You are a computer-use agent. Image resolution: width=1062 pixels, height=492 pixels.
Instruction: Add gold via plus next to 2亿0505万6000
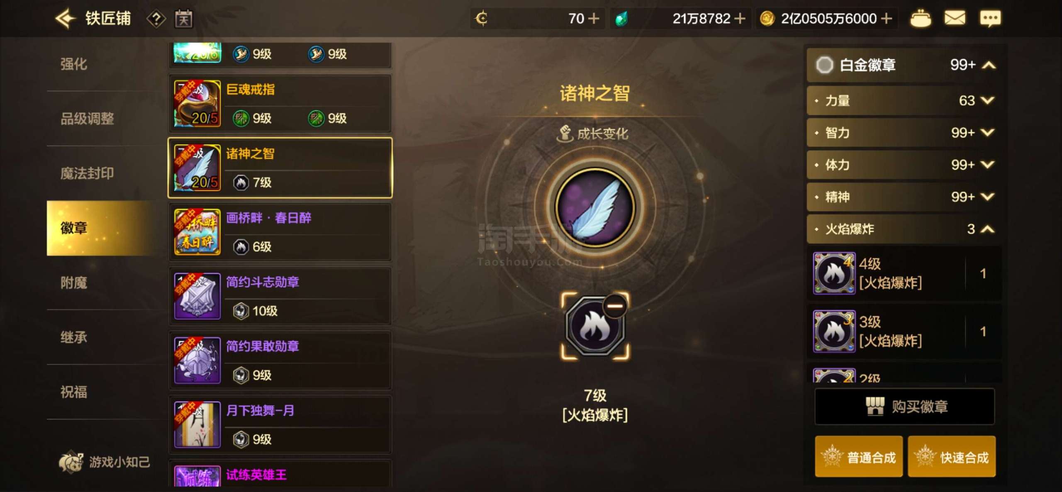pyautogui.click(x=886, y=19)
